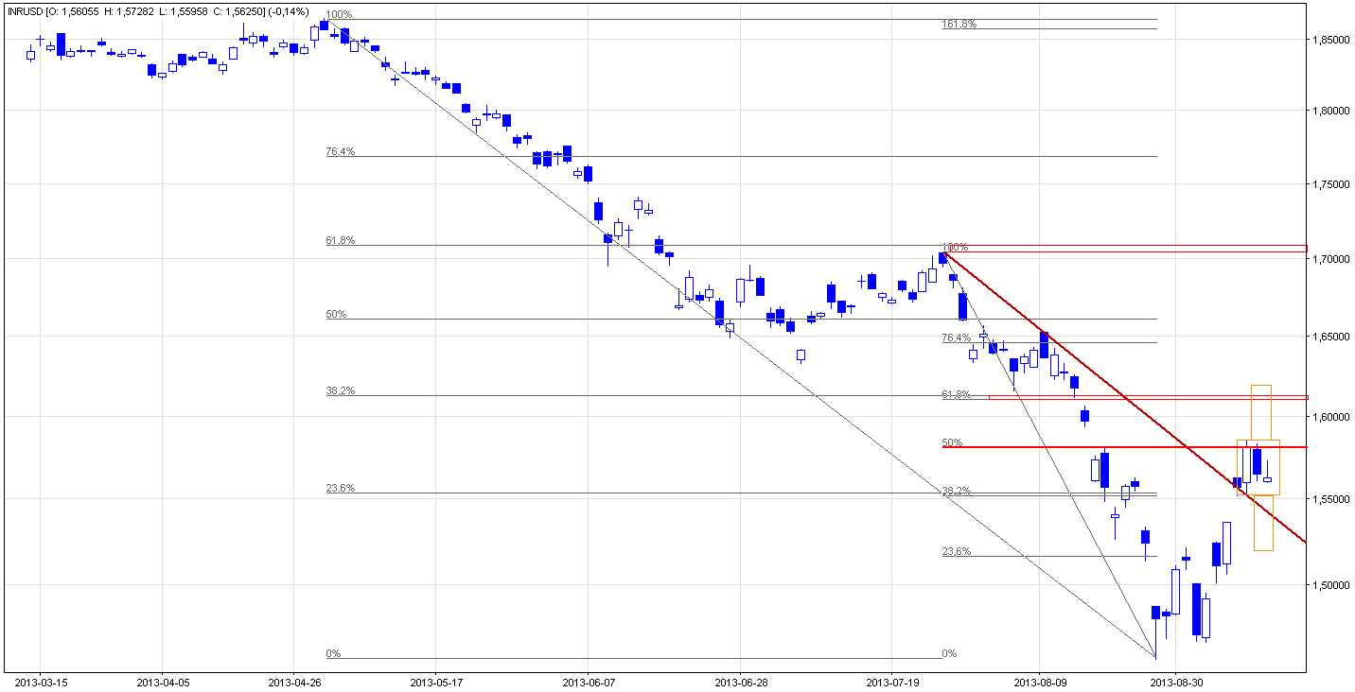
Task: Click the 1,75000 price axis label
Action: pos(1330,184)
